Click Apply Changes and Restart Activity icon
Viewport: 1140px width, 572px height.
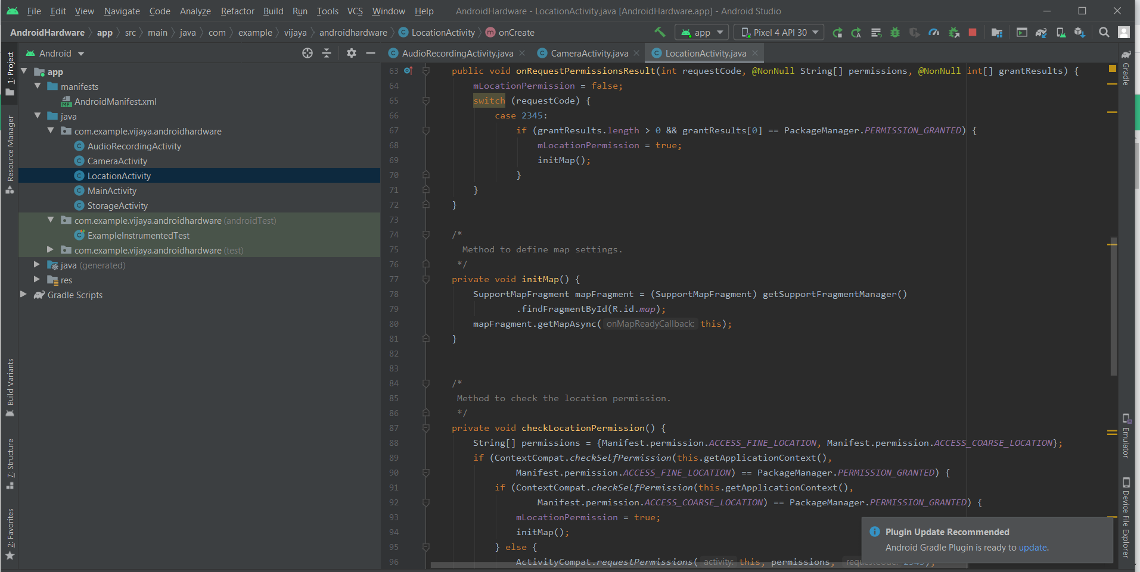pyautogui.click(x=856, y=33)
